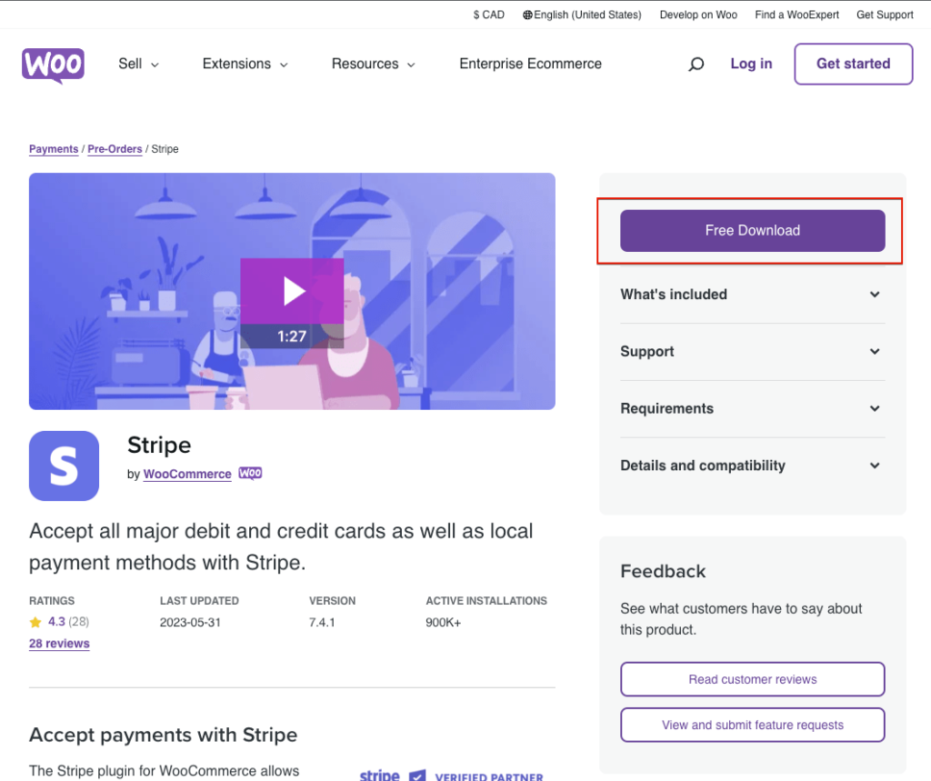Click the Woo badge beside WooCommerce

(x=250, y=474)
